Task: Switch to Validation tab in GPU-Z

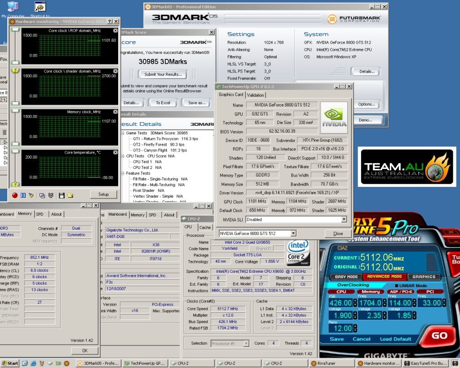Action: click(x=255, y=95)
